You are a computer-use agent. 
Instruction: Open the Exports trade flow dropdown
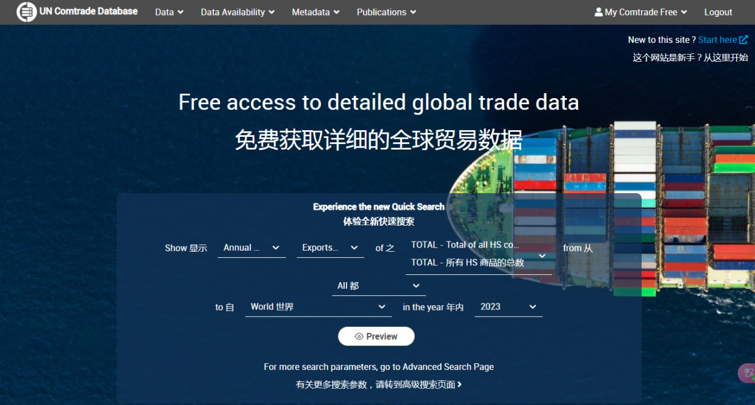click(330, 247)
